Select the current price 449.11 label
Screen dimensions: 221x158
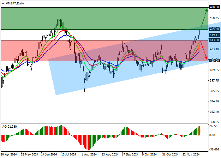[x=214, y=35]
